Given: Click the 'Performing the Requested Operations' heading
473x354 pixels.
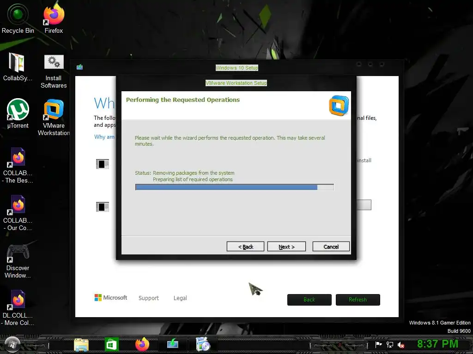Looking at the screenshot, I should pyautogui.click(x=183, y=100).
